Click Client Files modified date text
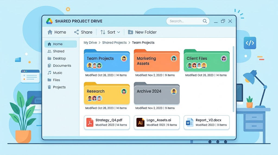The image size is (278, 155). click(x=206, y=75)
